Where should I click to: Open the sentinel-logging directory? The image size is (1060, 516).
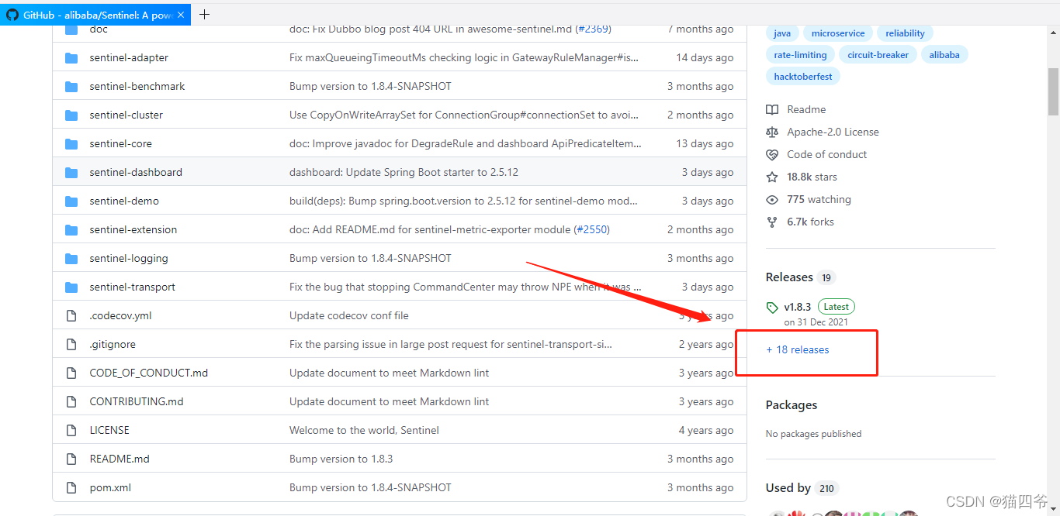(x=129, y=259)
